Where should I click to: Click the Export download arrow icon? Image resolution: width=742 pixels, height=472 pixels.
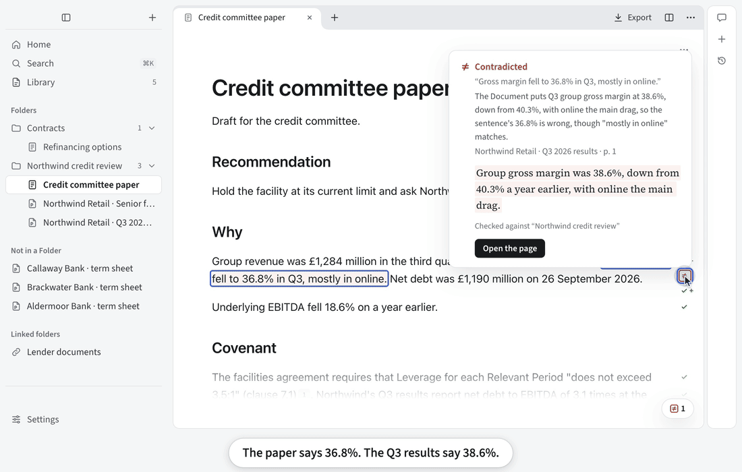click(618, 18)
